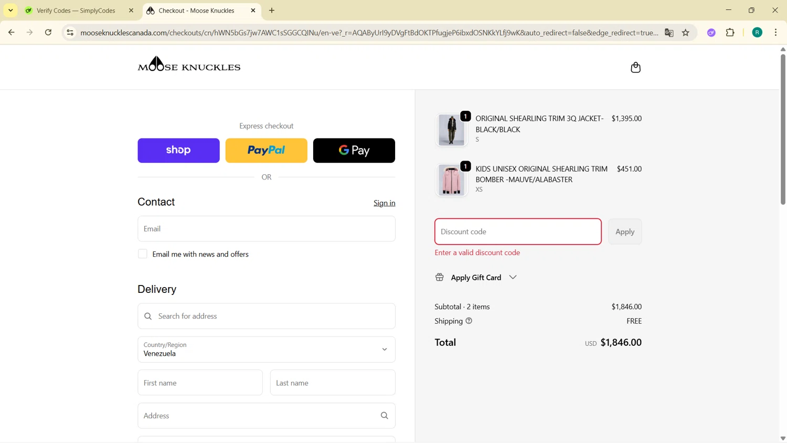Open the black shearling jacket thumbnail
This screenshot has width=787, height=443.
coord(451,130)
